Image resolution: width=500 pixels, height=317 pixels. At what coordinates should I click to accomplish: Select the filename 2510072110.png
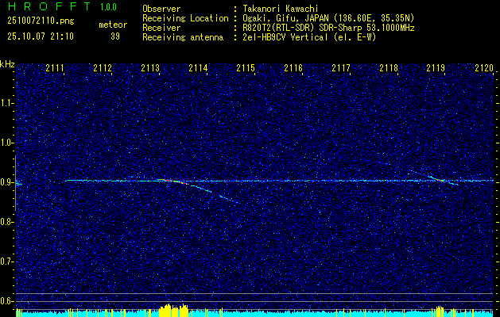(41, 21)
